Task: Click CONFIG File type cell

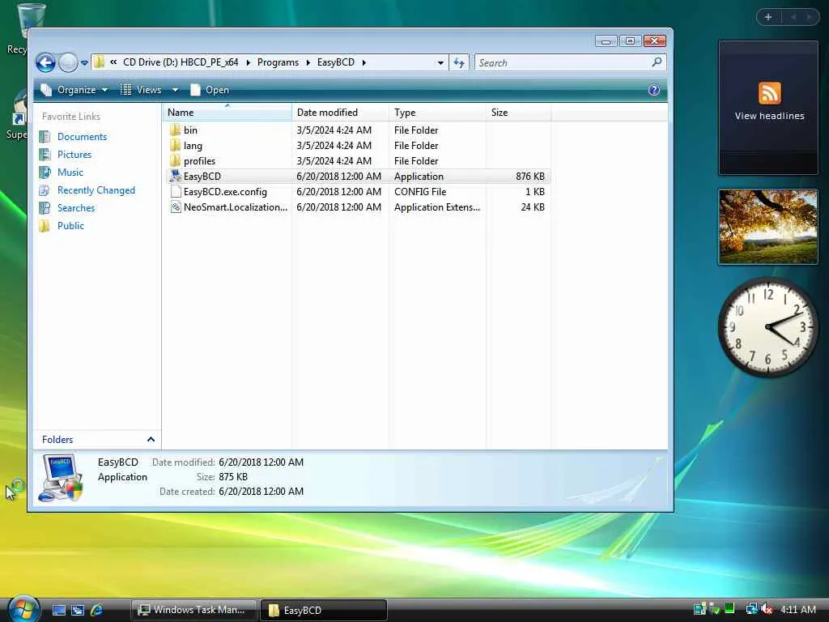Action: coord(420,191)
